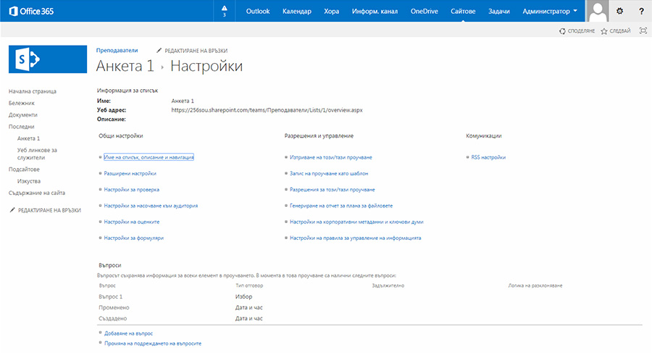Click the pencil icon beside top РЕДАКТИРАНЕ НА ВРЪЗКИ
The width and height of the screenshot is (652, 353).
click(159, 50)
